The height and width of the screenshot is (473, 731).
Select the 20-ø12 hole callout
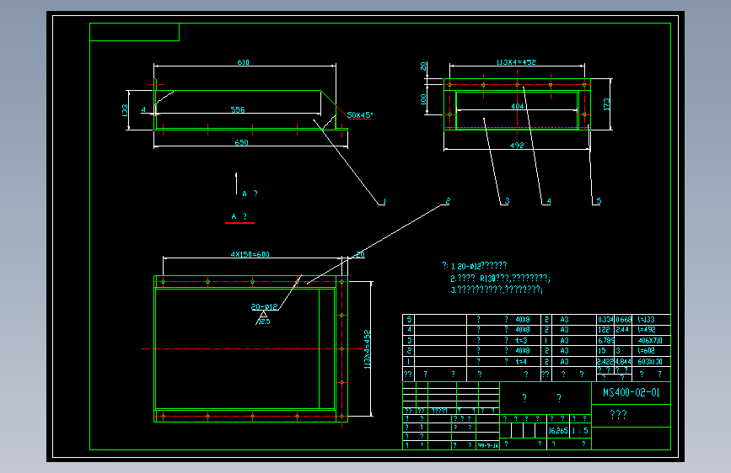click(x=264, y=307)
